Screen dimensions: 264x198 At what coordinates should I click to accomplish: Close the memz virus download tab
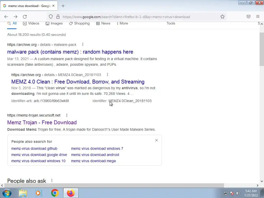coord(53,6)
